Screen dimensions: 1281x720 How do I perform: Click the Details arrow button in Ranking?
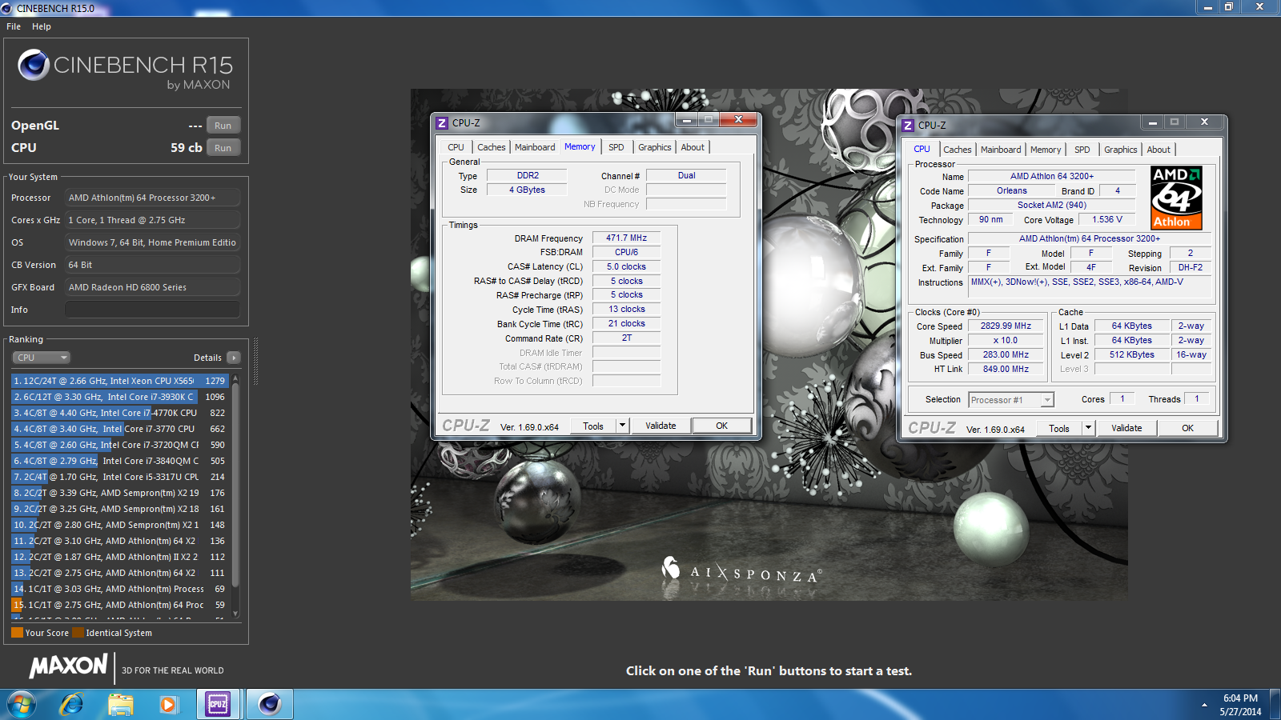pyautogui.click(x=234, y=358)
